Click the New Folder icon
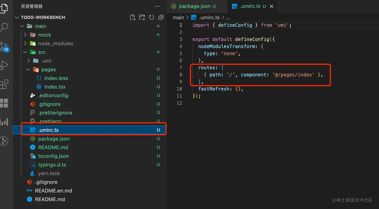Screen dimensions: 379x209 coord(142,17)
